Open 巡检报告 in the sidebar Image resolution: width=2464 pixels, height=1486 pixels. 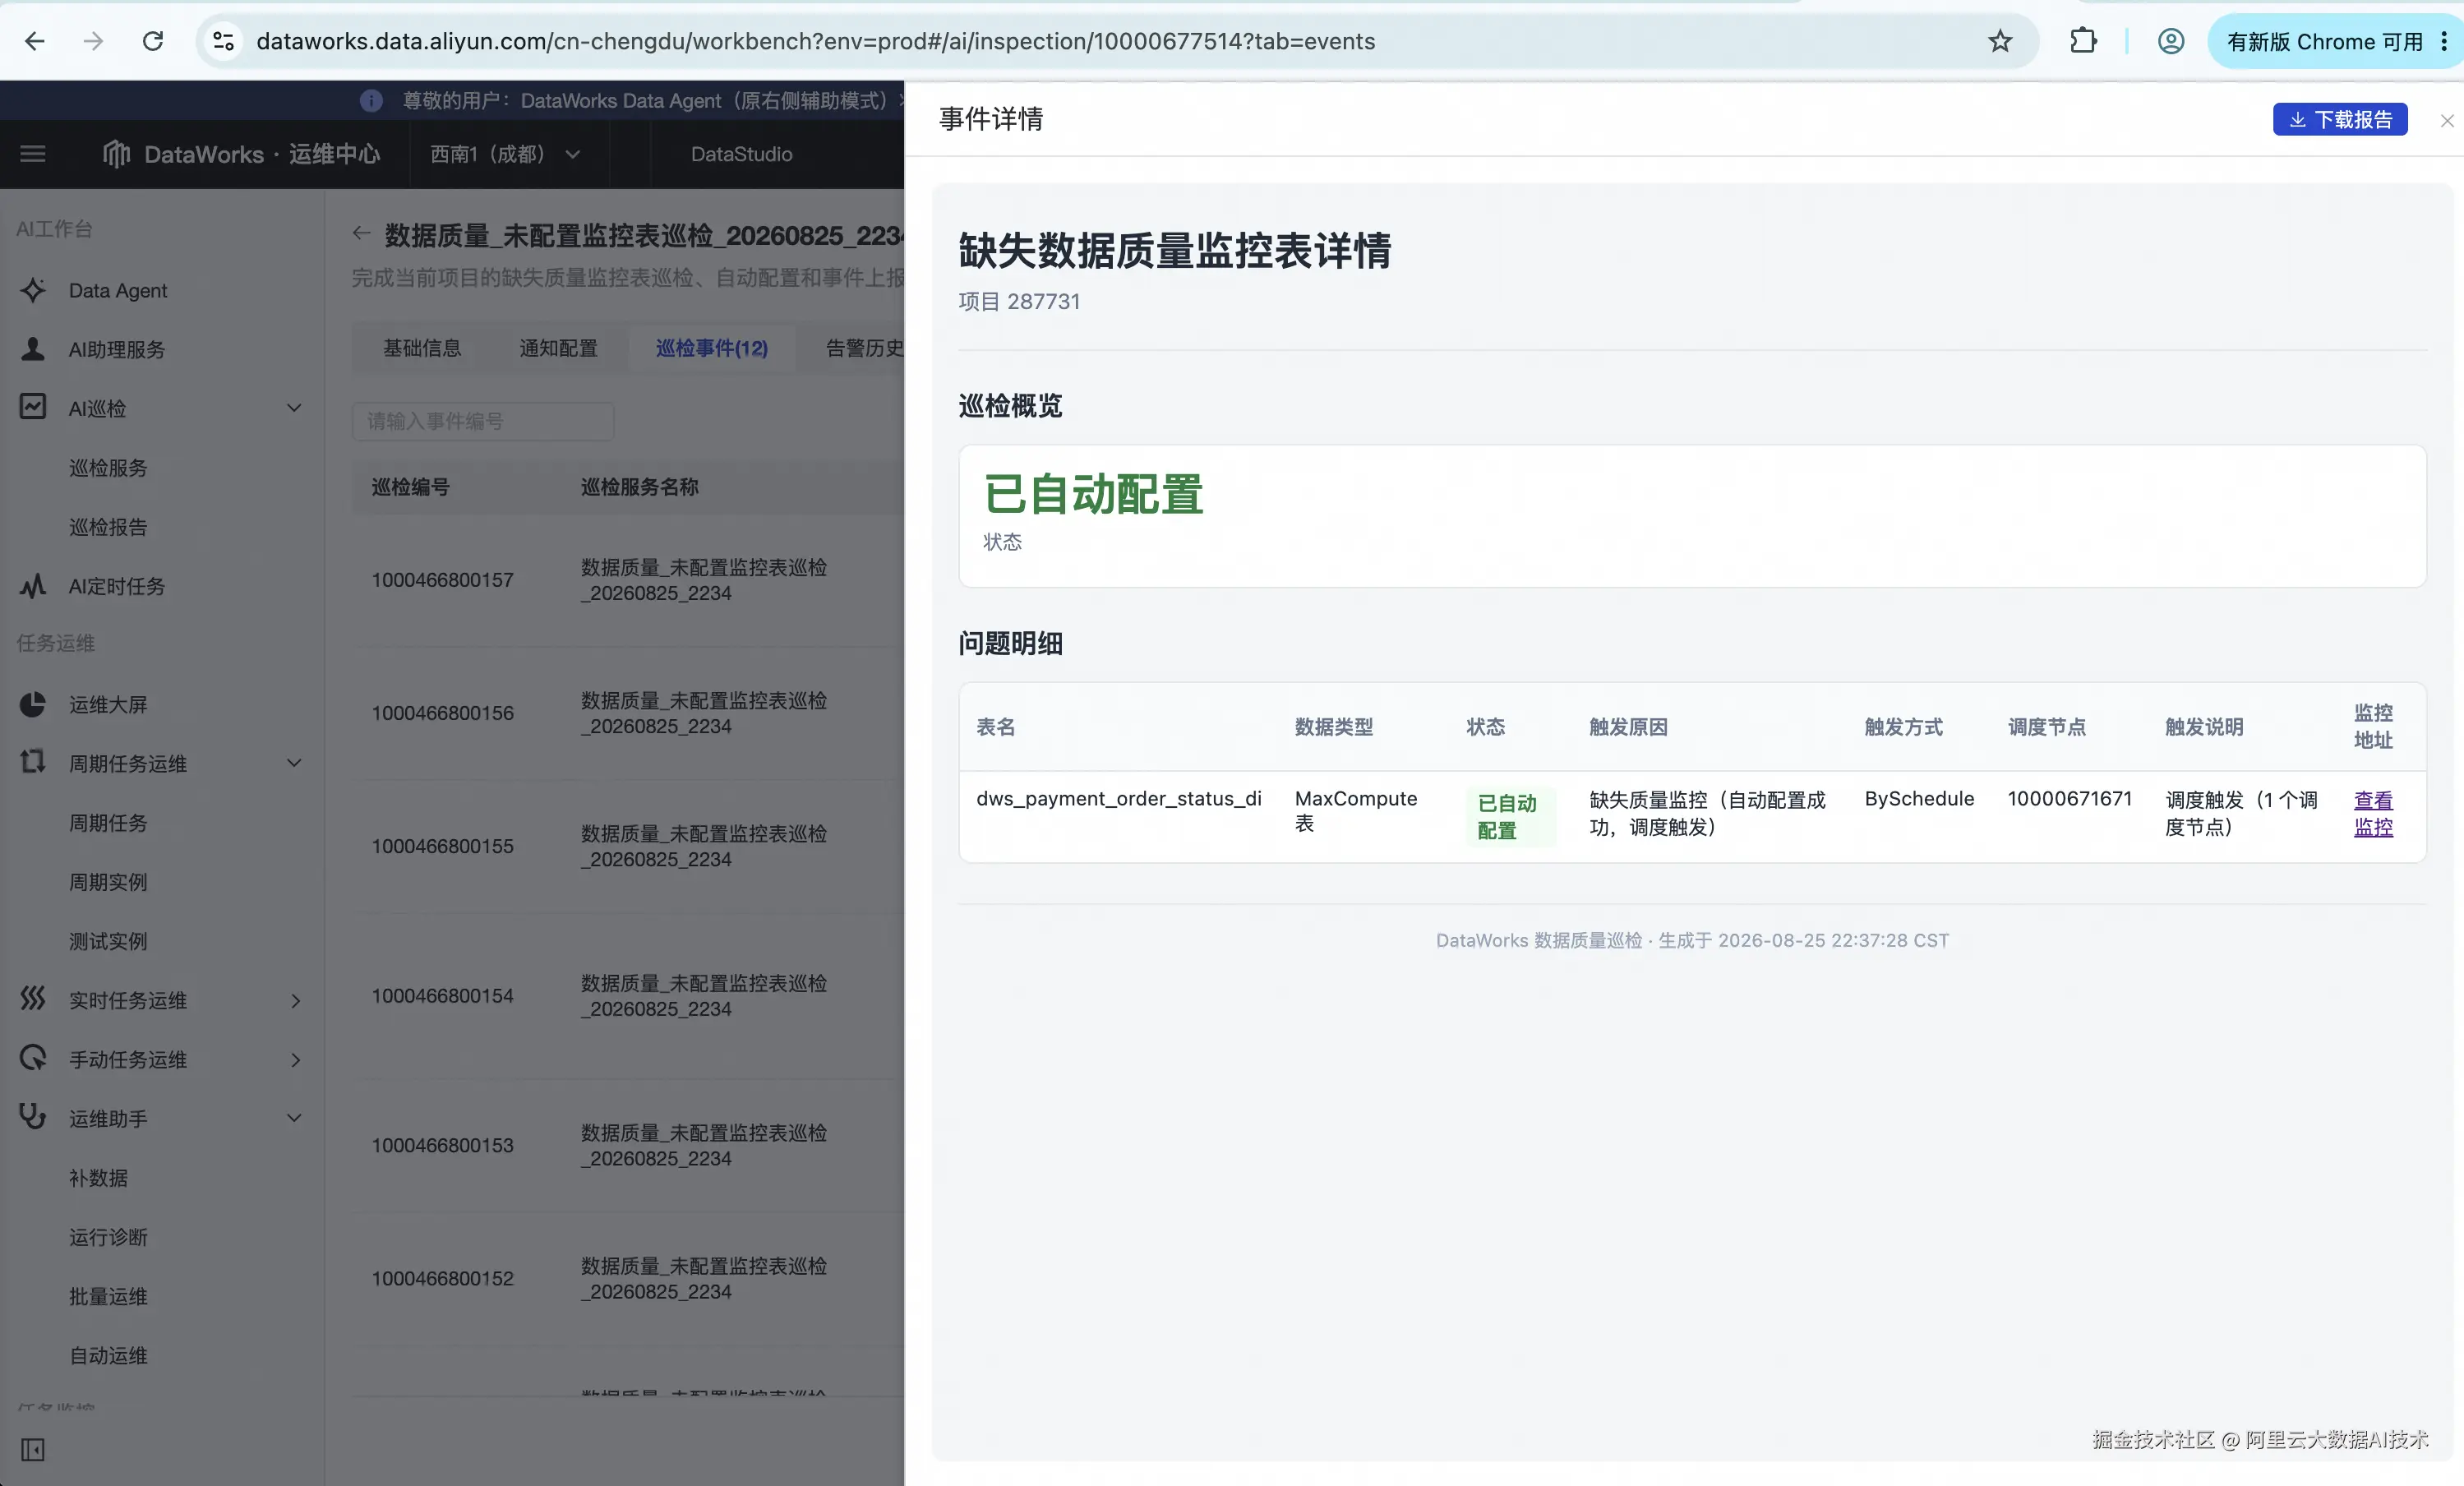[x=108, y=526]
